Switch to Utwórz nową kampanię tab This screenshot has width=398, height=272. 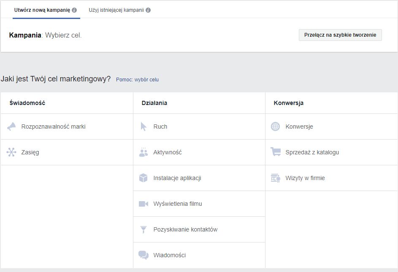pyautogui.click(x=42, y=10)
